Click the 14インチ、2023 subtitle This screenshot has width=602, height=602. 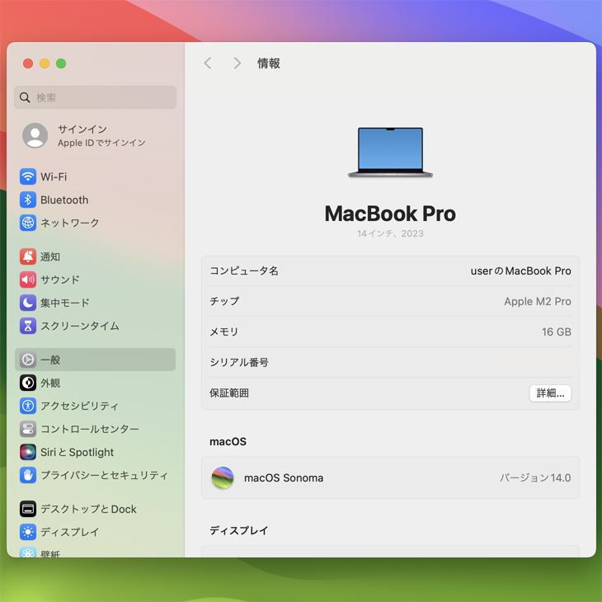point(390,233)
